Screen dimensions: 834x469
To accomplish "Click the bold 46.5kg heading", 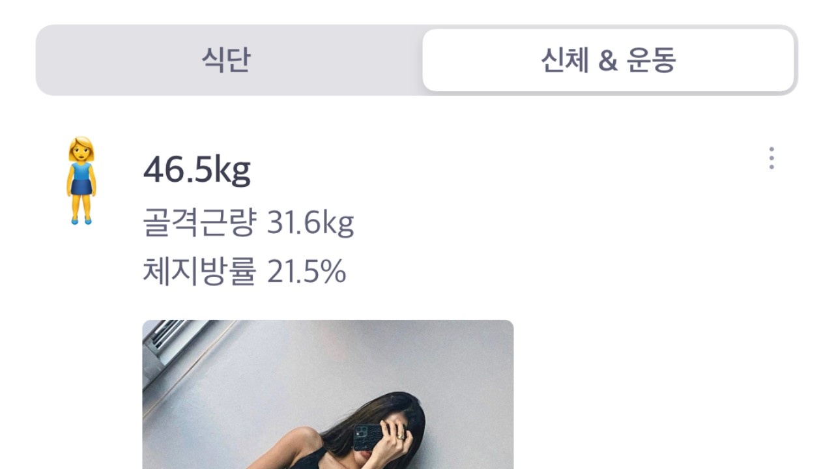I will [197, 170].
